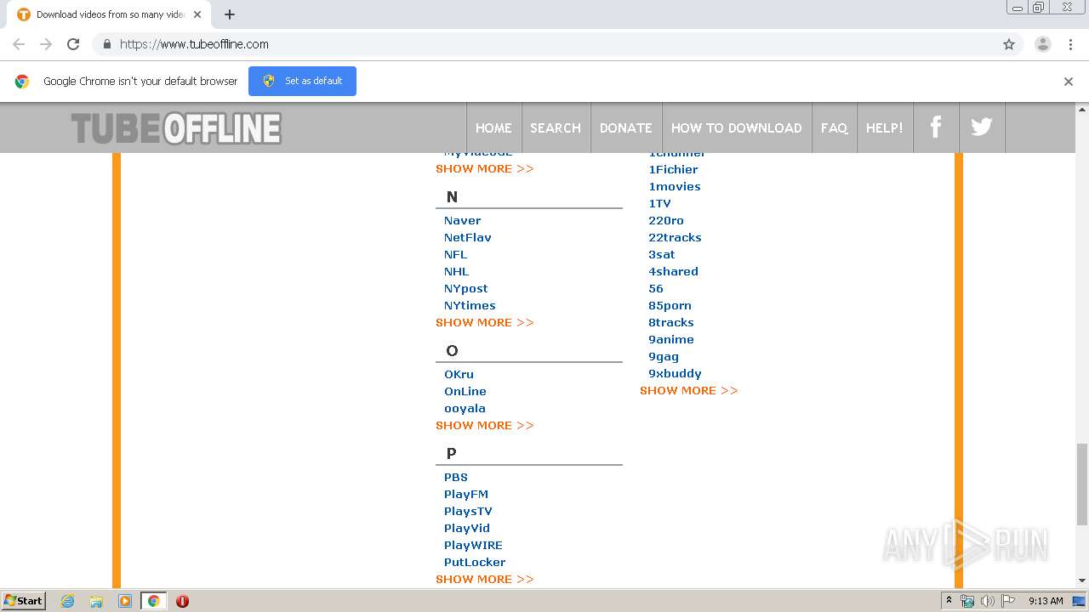Screen dimensions: 1089x612
Task: Open the 9gag link
Action: (x=664, y=356)
